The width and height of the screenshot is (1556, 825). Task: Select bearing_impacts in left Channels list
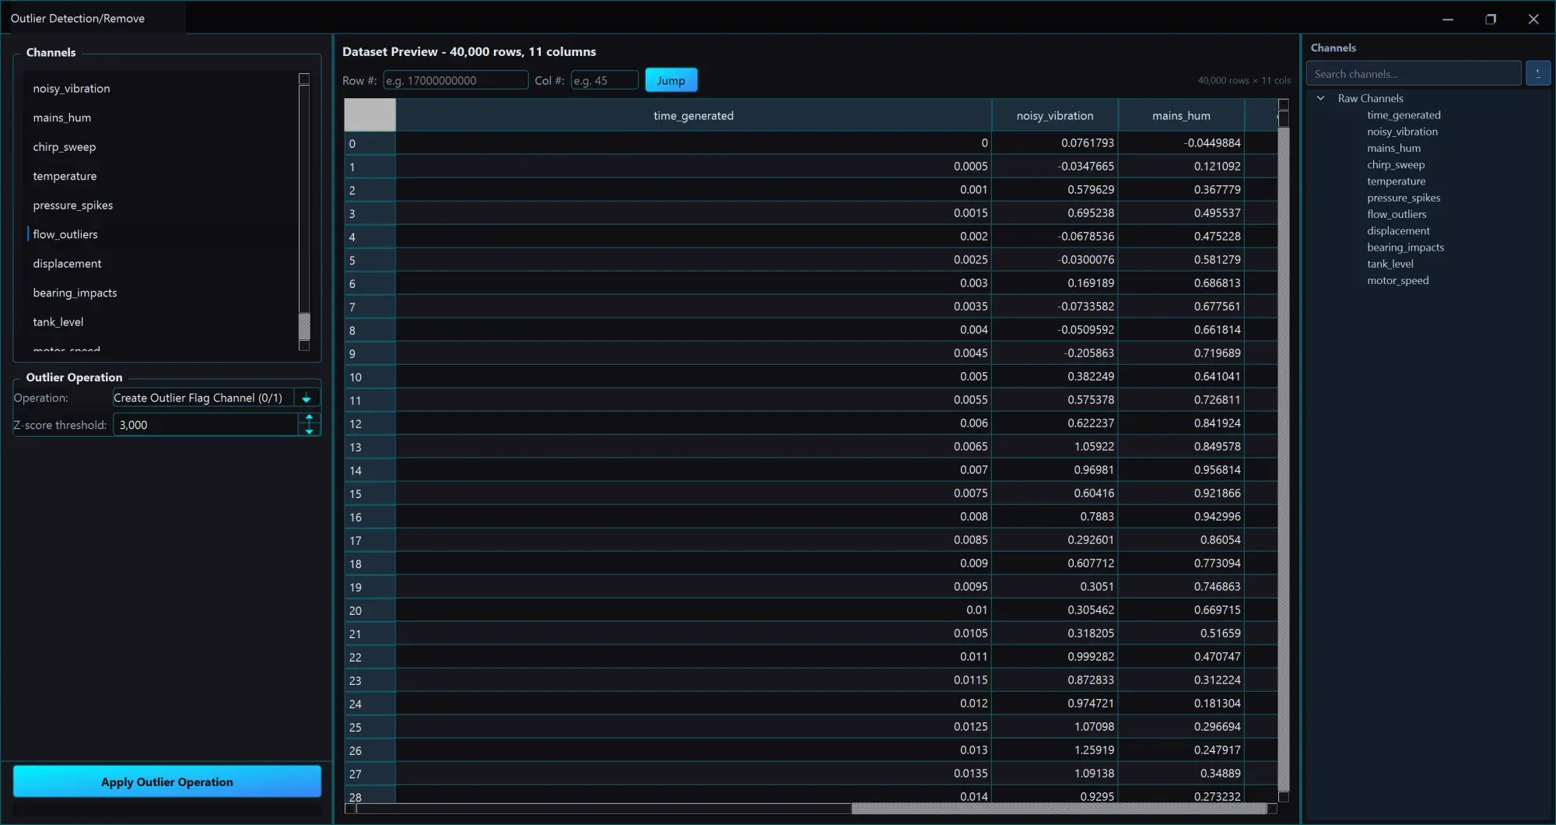[161, 293]
